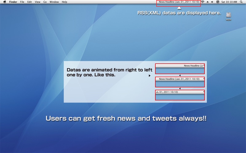The width and height of the screenshot is (246, 153).
Task: Open the Window menu
Action: point(54,2)
